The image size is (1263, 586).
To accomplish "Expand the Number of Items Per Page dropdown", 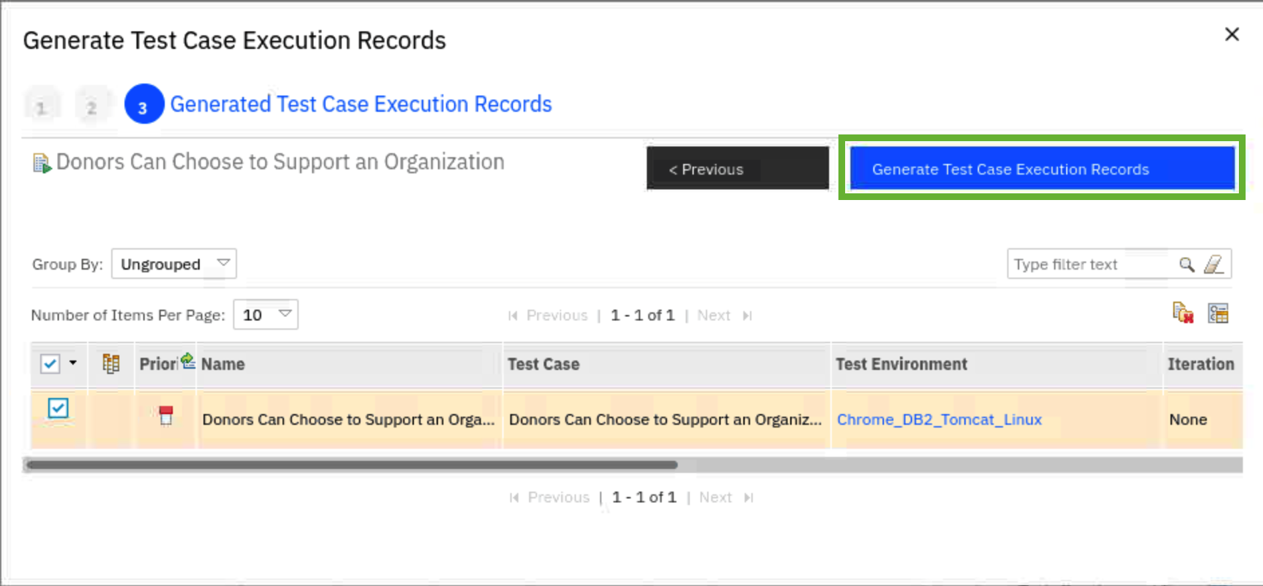I will [x=266, y=314].
